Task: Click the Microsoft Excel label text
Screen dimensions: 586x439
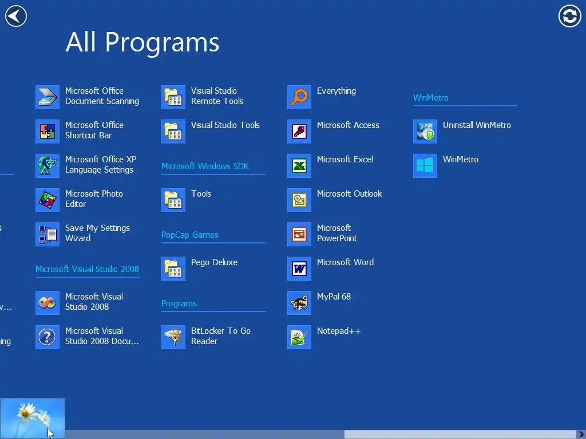Action: 345,159
